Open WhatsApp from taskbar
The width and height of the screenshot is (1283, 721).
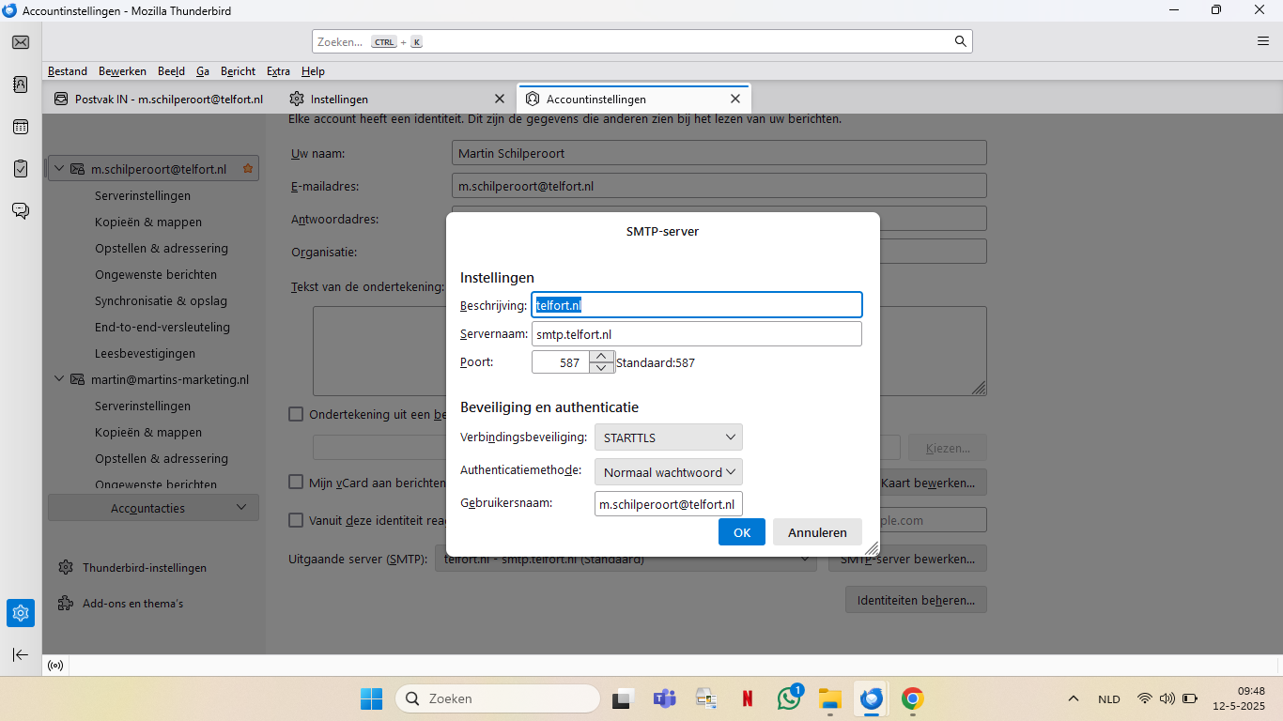(x=789, y=698)
